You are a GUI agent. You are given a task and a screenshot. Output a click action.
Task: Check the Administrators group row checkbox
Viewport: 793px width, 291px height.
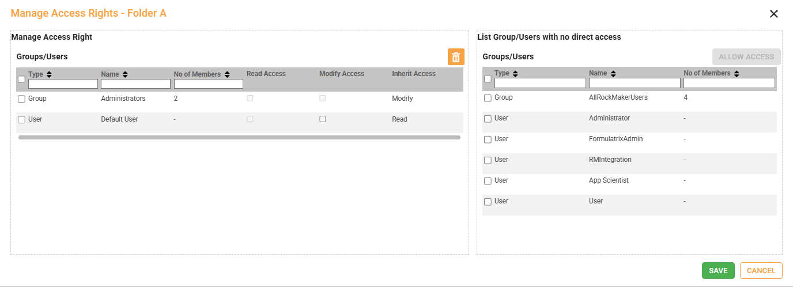coord(21,99)
